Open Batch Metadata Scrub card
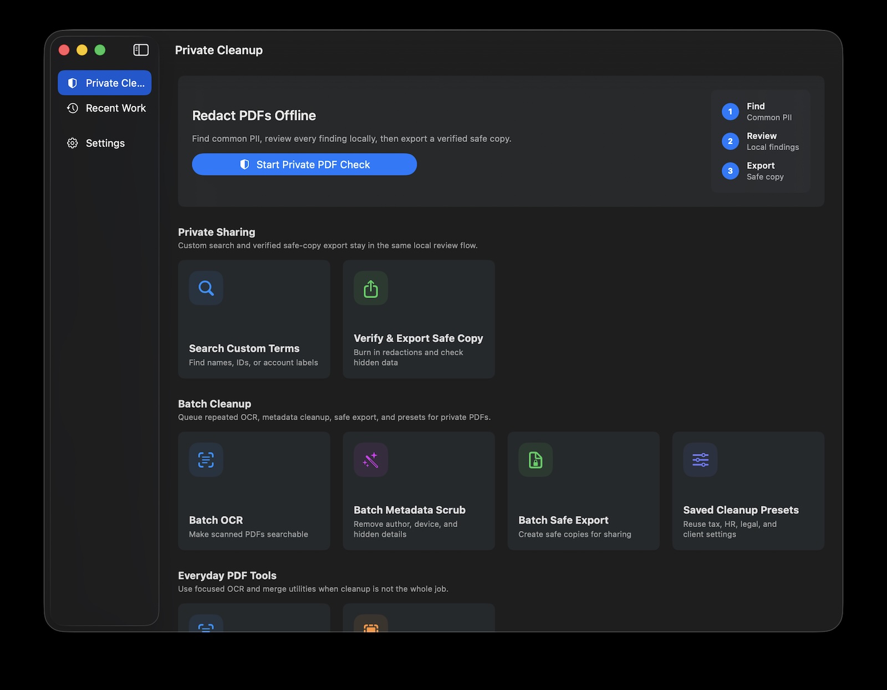Viewport: 887px width, 690px height. (x=419, y=491)
